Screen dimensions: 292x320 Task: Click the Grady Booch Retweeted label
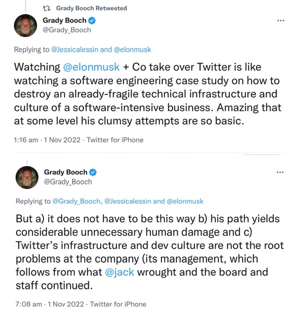[x=91, y=8]
